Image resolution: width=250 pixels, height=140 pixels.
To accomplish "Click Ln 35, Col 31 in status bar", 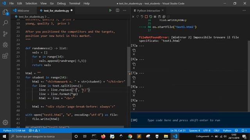I will point(178,131).
